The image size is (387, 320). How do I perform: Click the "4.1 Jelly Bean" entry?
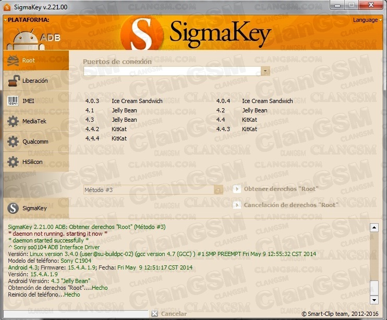(x=111, y=110)
